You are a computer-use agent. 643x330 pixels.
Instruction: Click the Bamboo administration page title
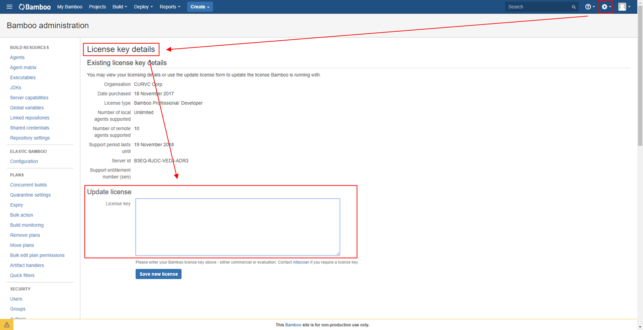pos(48,26)
